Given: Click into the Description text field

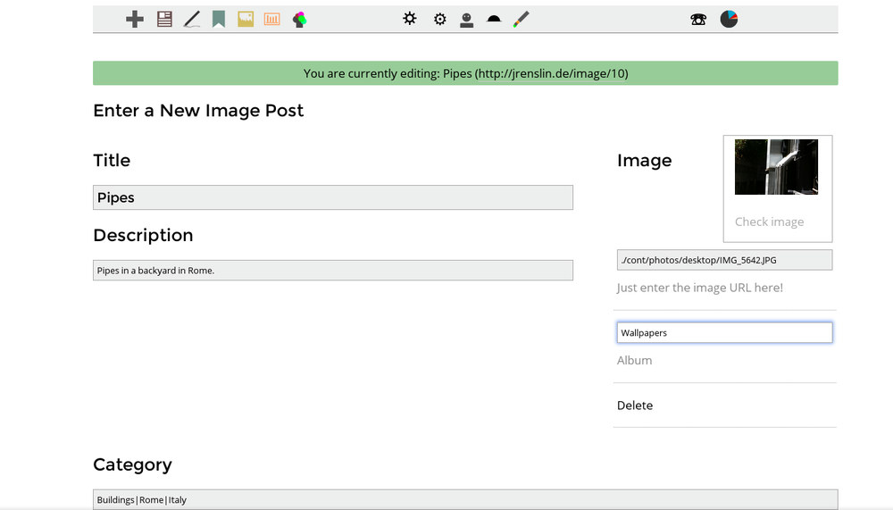Looking at the screenshot, I should (332, 270).
